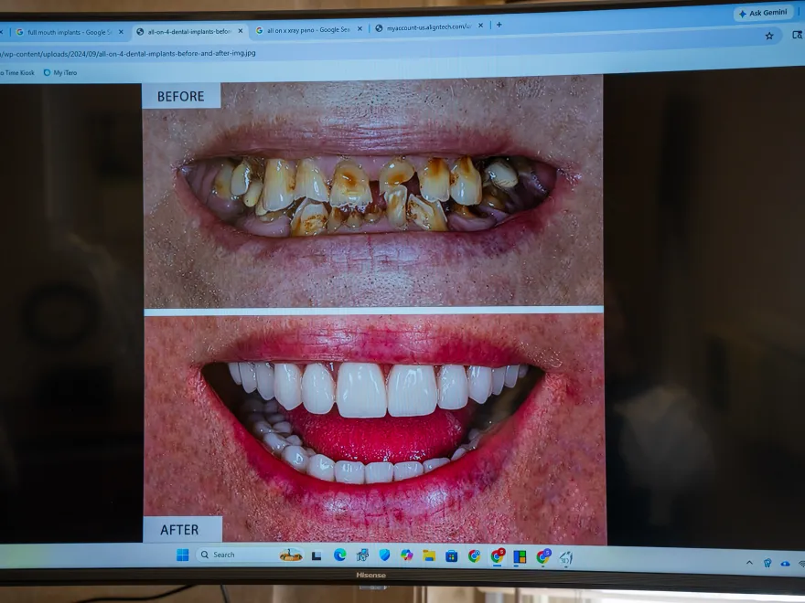Open the OneDrive cloud tray icon
The image size is (805, 603).
pos(785,564)
